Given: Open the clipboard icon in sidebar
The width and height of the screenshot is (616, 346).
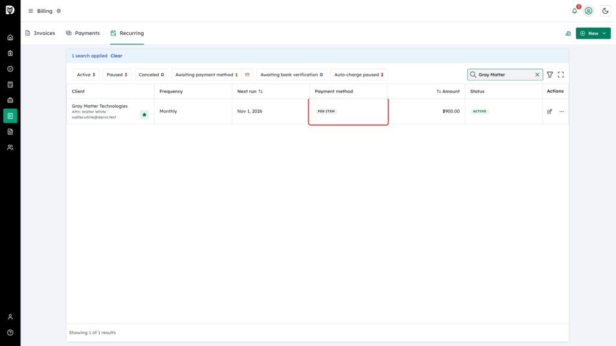Looking at the screenshot, I should click(10, 53).
